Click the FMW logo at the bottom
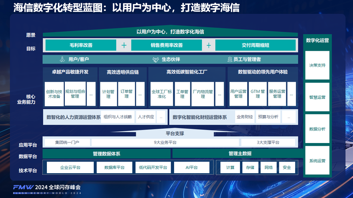 [23, 187]
